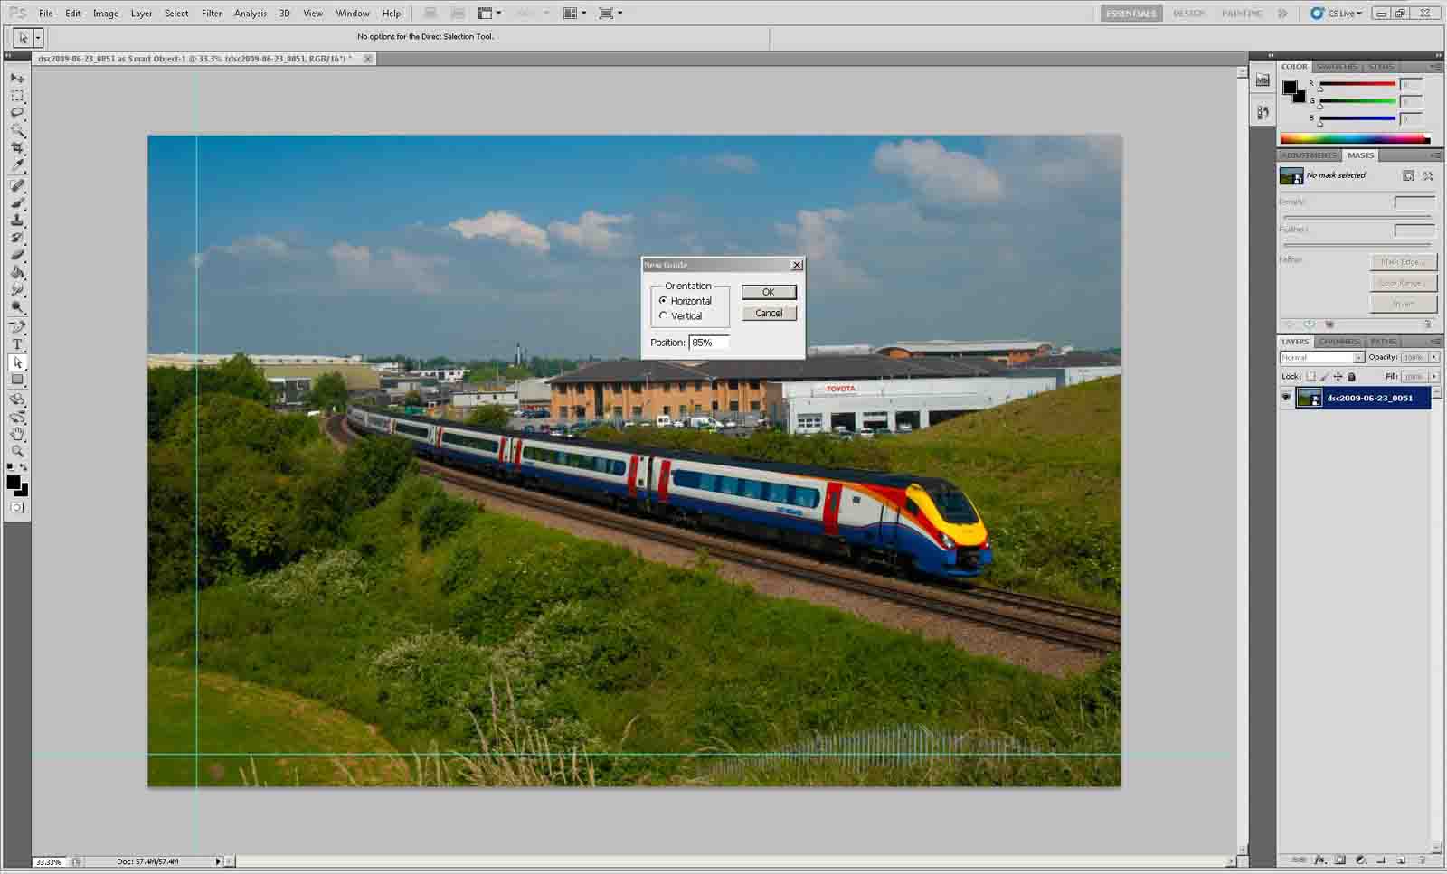Image resolution: width=1447 pixels, height=874 pixels.
Task: Close the New Guide dialog
Action: tap(797, 265)
